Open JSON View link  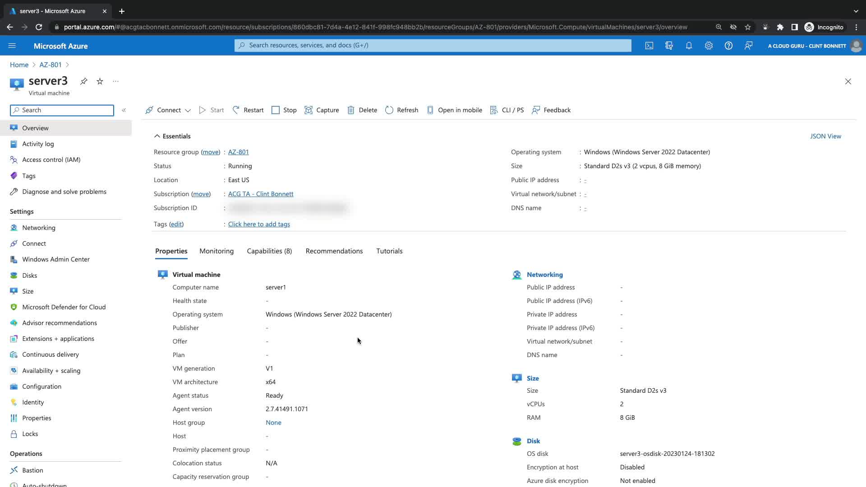click(x=825, y=136)
